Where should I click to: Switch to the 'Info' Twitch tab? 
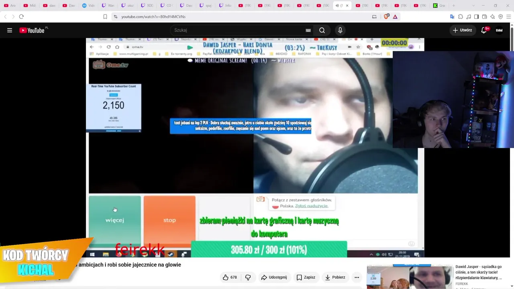[225, 6]
